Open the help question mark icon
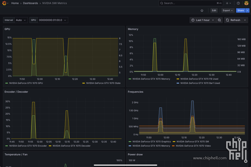251x167 pixels. click(x=238, y=3)
